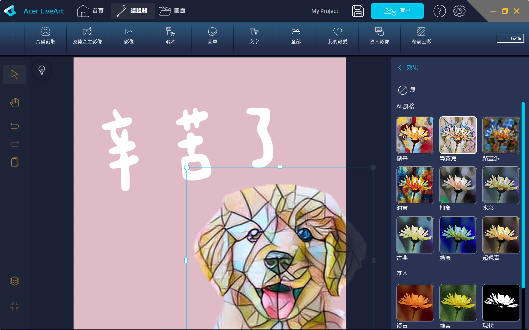Click the fit-to-screen collapse icon
This screenshot has height=330, width=529.
[x=14, y=306]
